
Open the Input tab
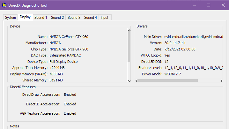104,18
